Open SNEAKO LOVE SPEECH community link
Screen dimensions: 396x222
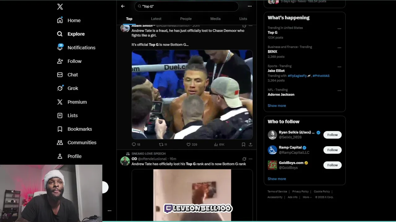pyautogui.click(x=148, y=154)
